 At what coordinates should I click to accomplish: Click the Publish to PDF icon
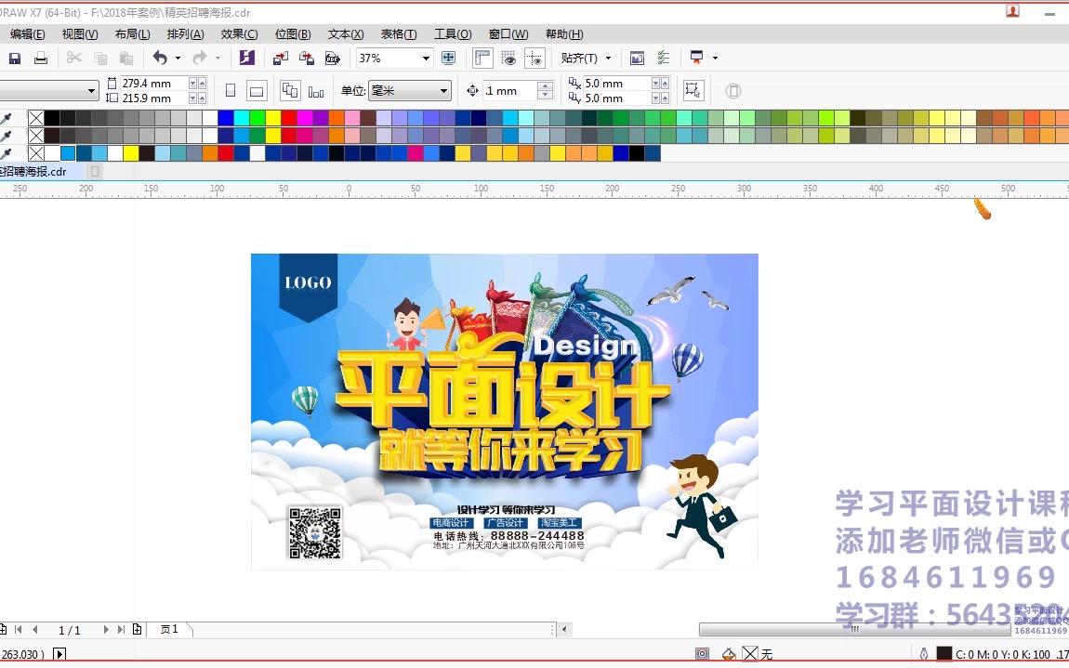coord(332,58)
